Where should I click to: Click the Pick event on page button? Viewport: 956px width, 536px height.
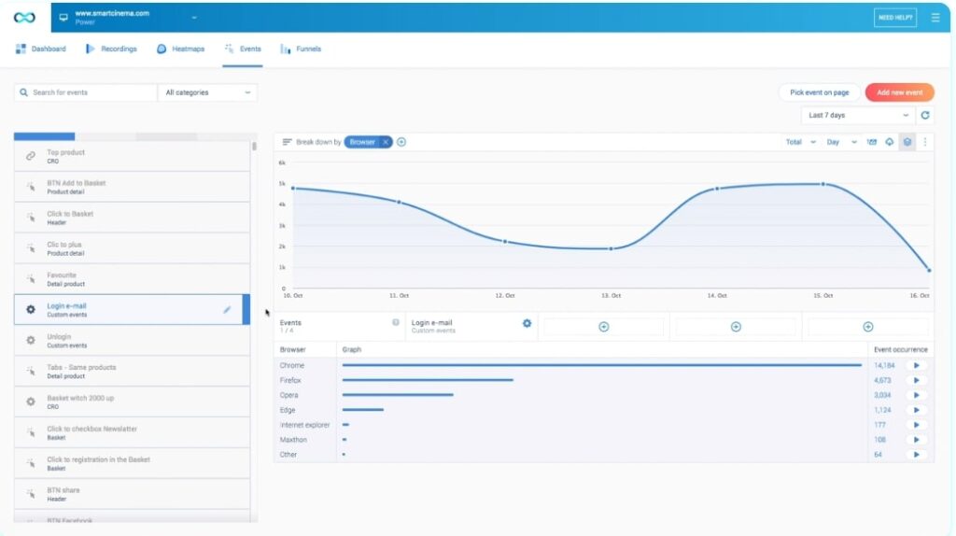pos(819,92)
